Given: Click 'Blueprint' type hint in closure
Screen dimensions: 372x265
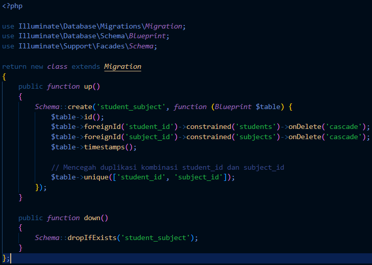Looking at the screenshot, I should coord(233,107).
